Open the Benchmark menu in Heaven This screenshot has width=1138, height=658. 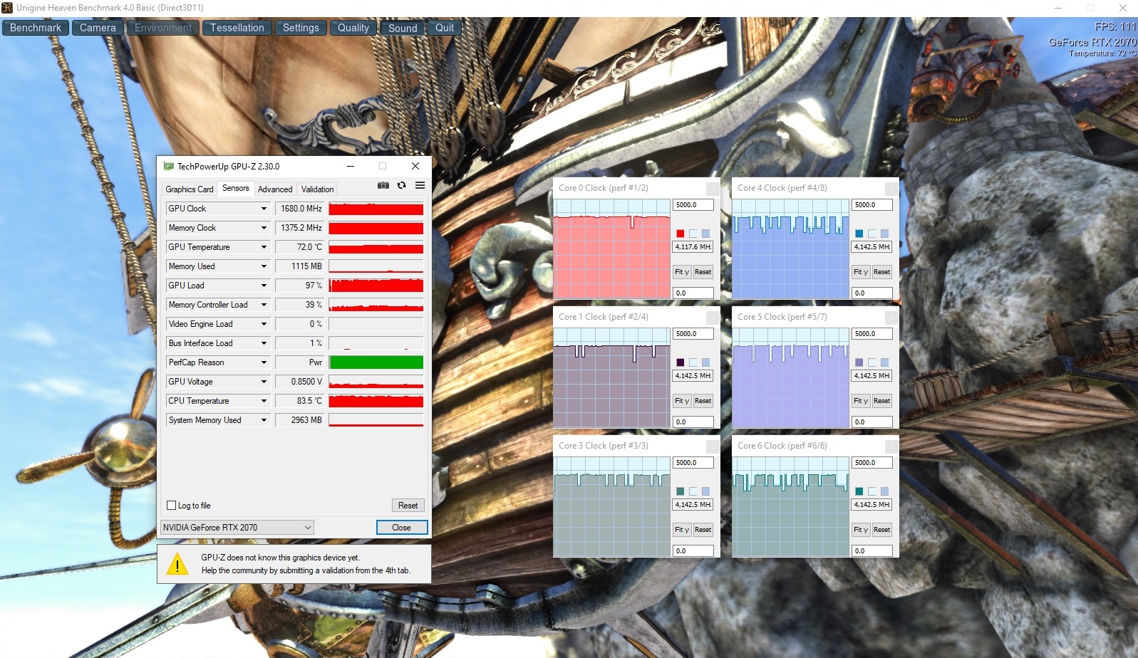36,28
